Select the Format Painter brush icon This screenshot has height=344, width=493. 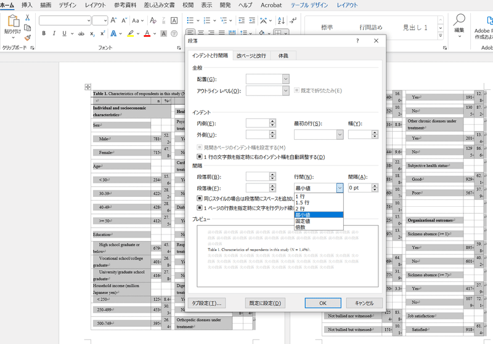(28, 38)
